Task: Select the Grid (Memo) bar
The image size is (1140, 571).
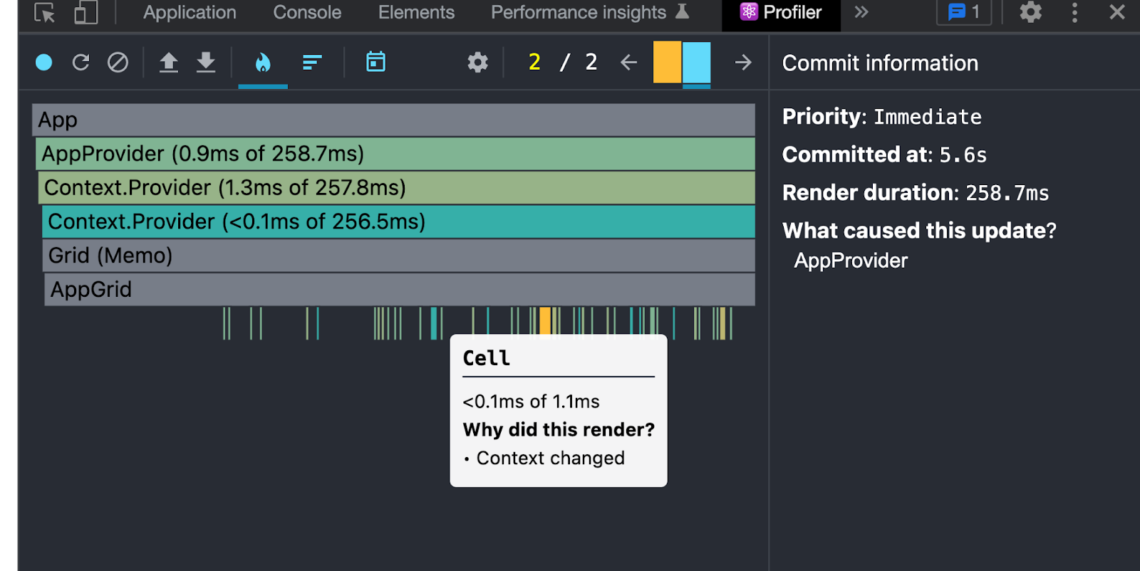Action: 399,256
